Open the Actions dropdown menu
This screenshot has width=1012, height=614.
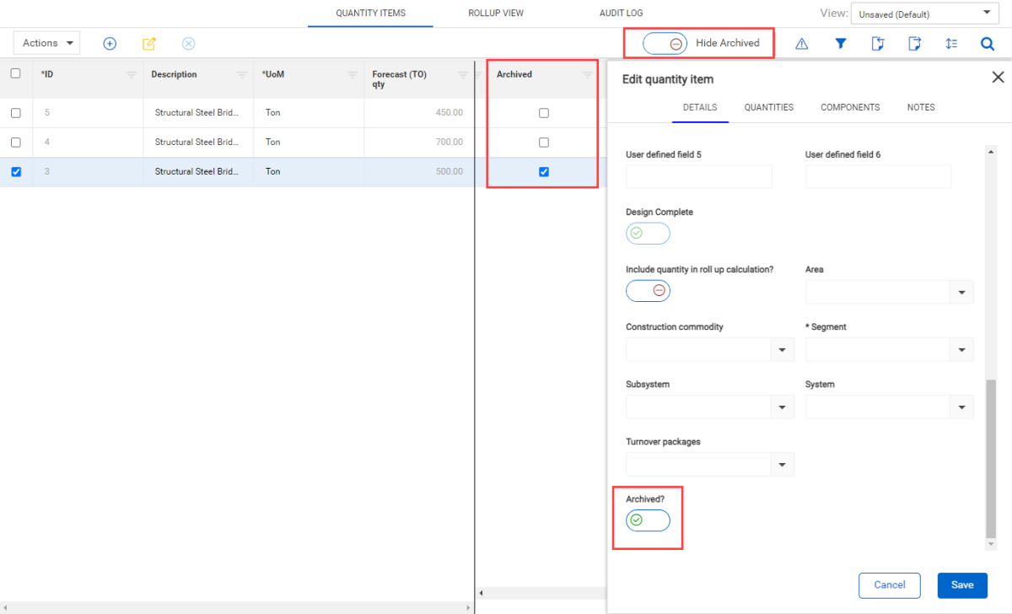[x=47, y=43]
